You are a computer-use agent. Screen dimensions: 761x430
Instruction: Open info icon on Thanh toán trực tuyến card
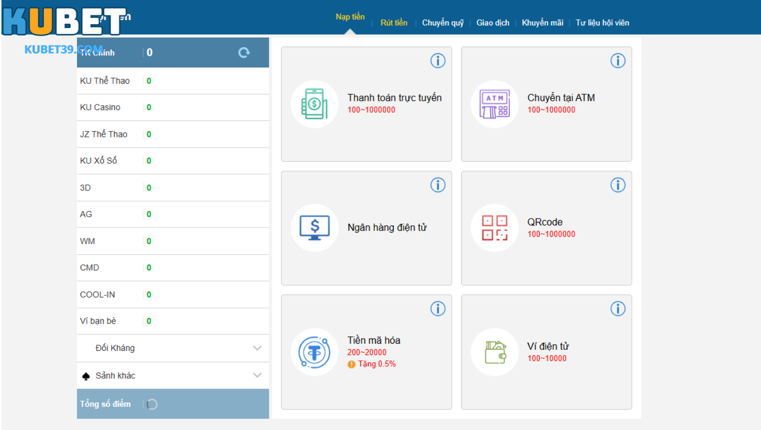(437, 61)
